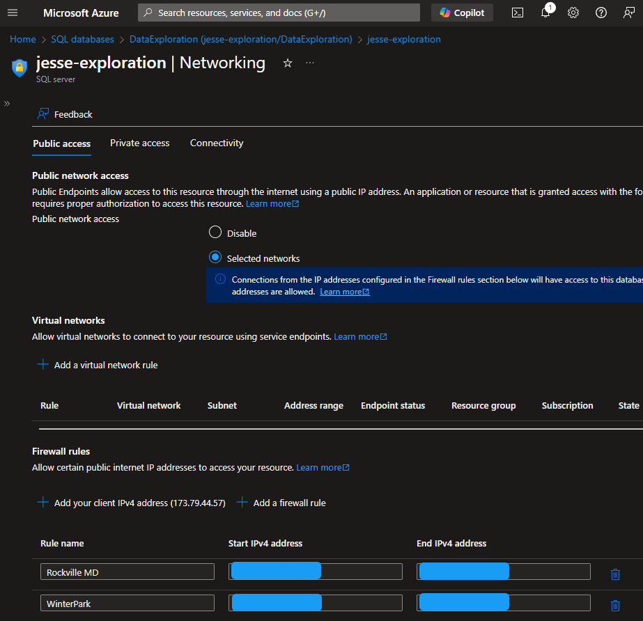Open the notifications bell
The height and width of the screenshot is (621, 643).
point(545,13)
